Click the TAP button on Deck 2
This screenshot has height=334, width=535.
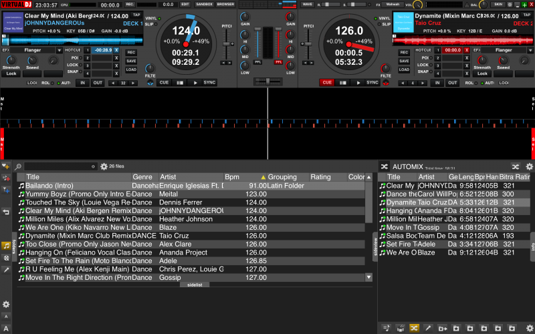527,15
